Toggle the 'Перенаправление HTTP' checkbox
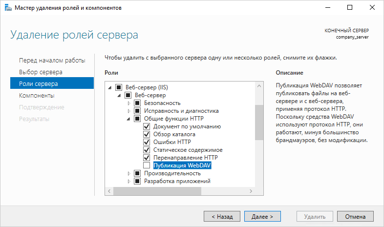 [x=147, y=158]
